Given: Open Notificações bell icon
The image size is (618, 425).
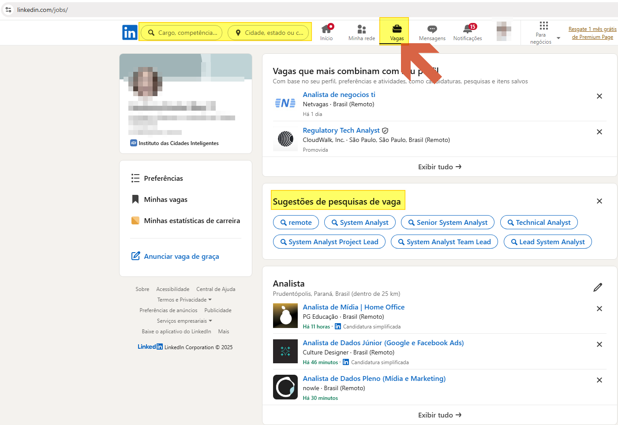Looking at the screenshot, I should click(468, 33).
